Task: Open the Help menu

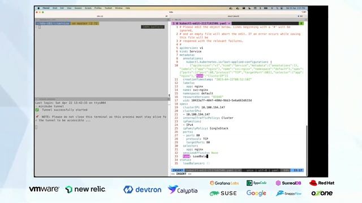Action: 128,8
